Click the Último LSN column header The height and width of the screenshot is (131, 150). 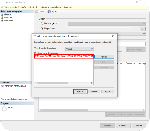point(130,63)
